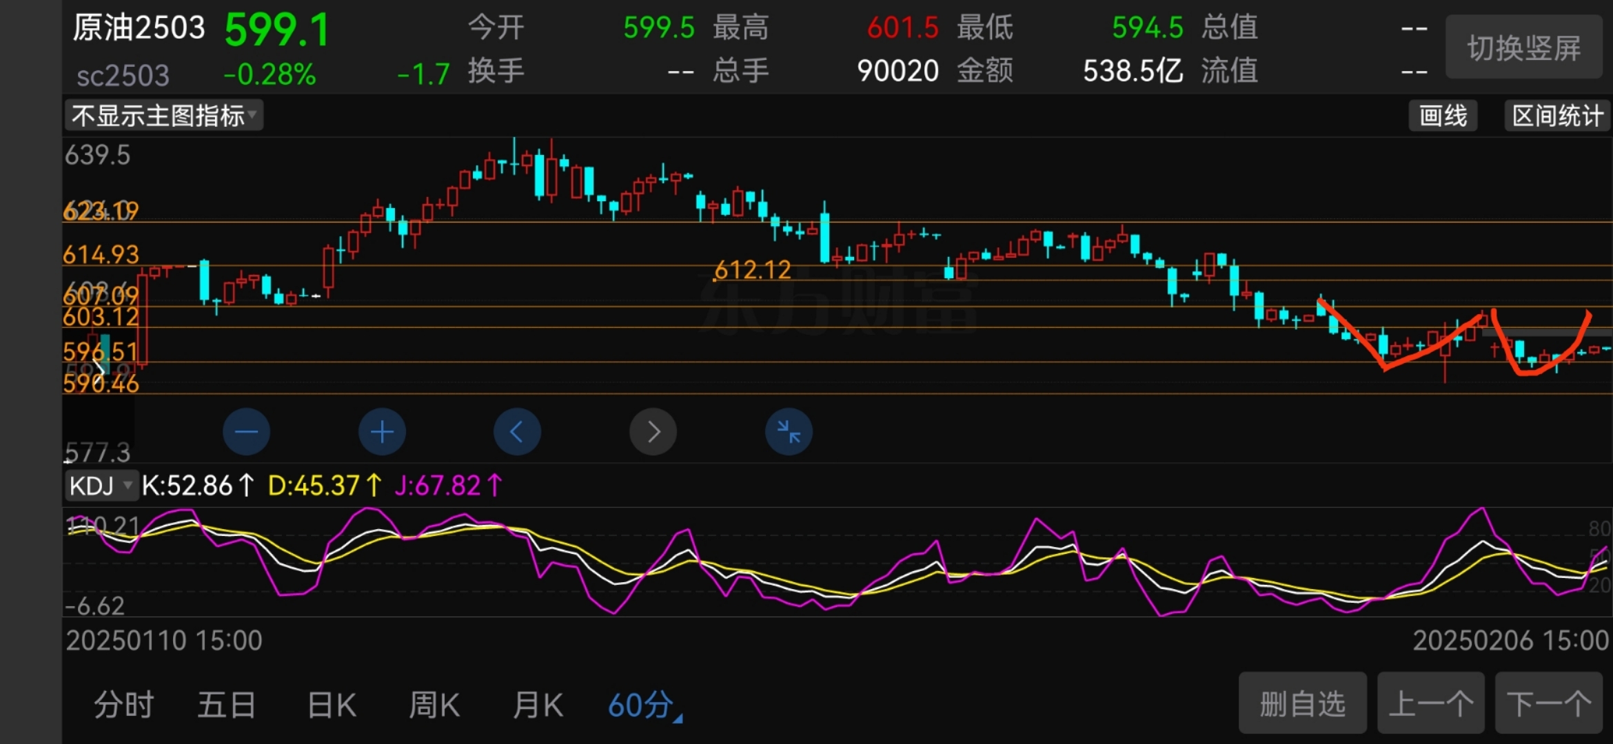Select the 日K chart tab

point(332,705)
